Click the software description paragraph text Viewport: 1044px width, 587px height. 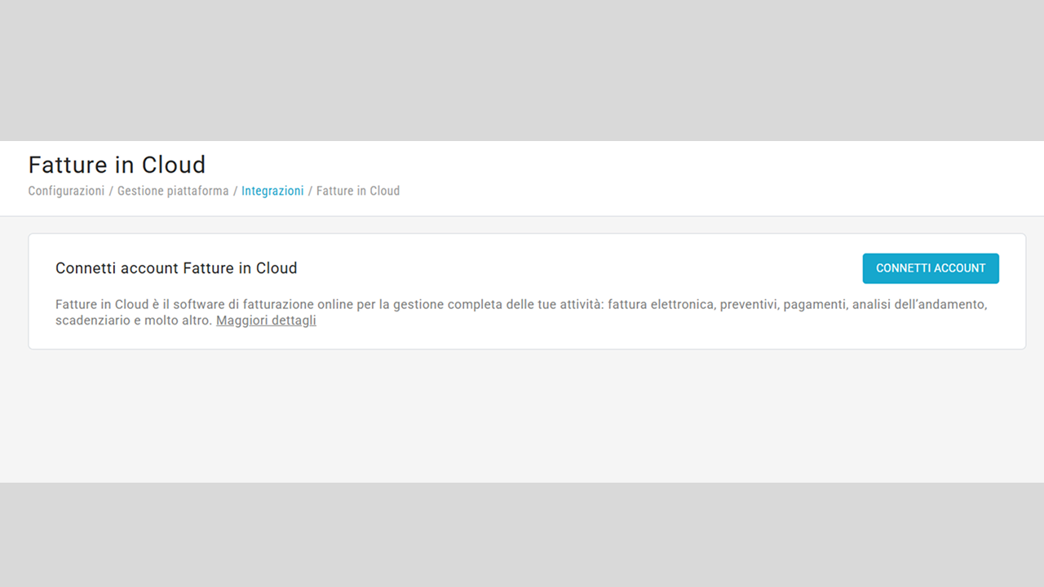click(521, 312)
